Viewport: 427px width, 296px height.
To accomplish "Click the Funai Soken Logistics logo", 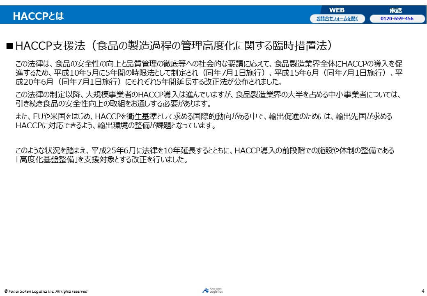I will 213,289.
